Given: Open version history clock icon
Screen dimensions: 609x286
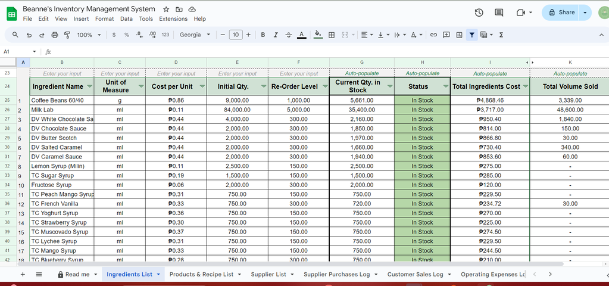Looking at the screenshot, I should pos(479,13).
